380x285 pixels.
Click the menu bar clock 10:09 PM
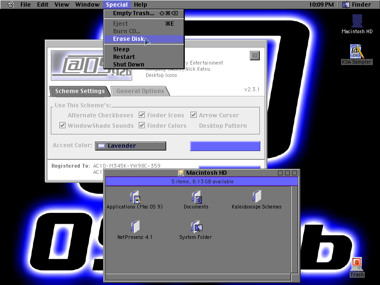[x=322, y=5]
